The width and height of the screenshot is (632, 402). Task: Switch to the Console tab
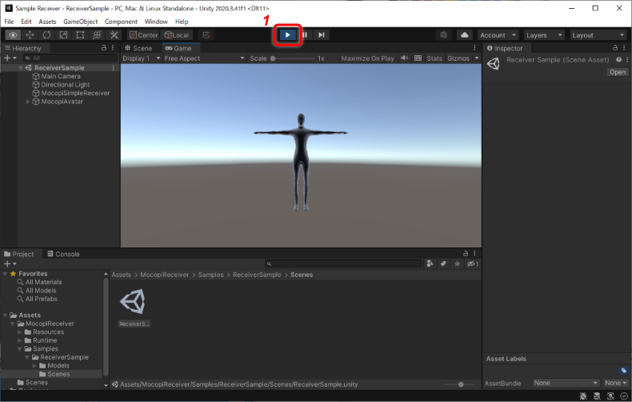click(x=63, y=254)
